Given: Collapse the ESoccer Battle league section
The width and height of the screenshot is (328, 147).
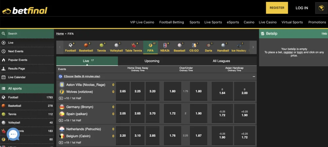Looking at the screenshot, I should pos(254,76).
